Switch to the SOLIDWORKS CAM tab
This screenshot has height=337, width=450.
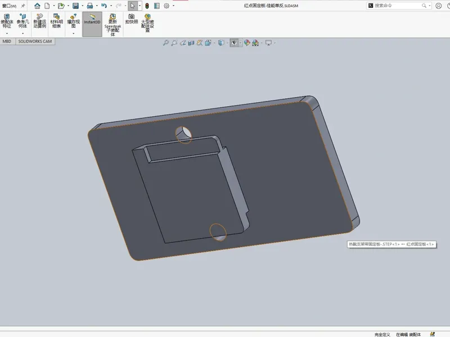35,42
